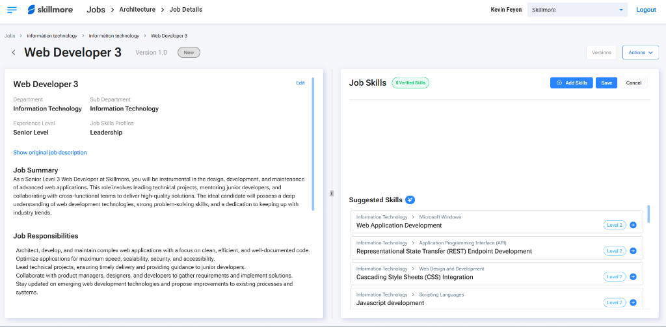Select the Representational State Transfer skill title

click(444, 251)
